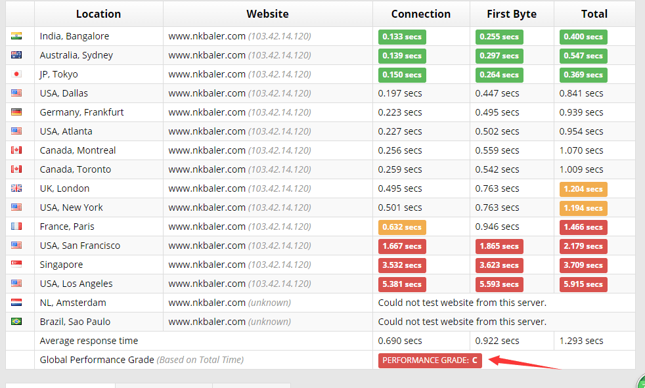Click the 3.623 secs Singapore first byte badge
This screenshot has height=388, width=645.
pos(499,265)
